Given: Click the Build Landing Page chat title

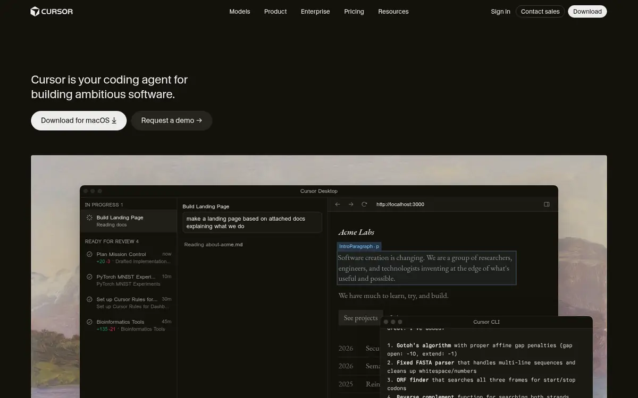Looking at the screenshot, I should (x=206, y=206).
